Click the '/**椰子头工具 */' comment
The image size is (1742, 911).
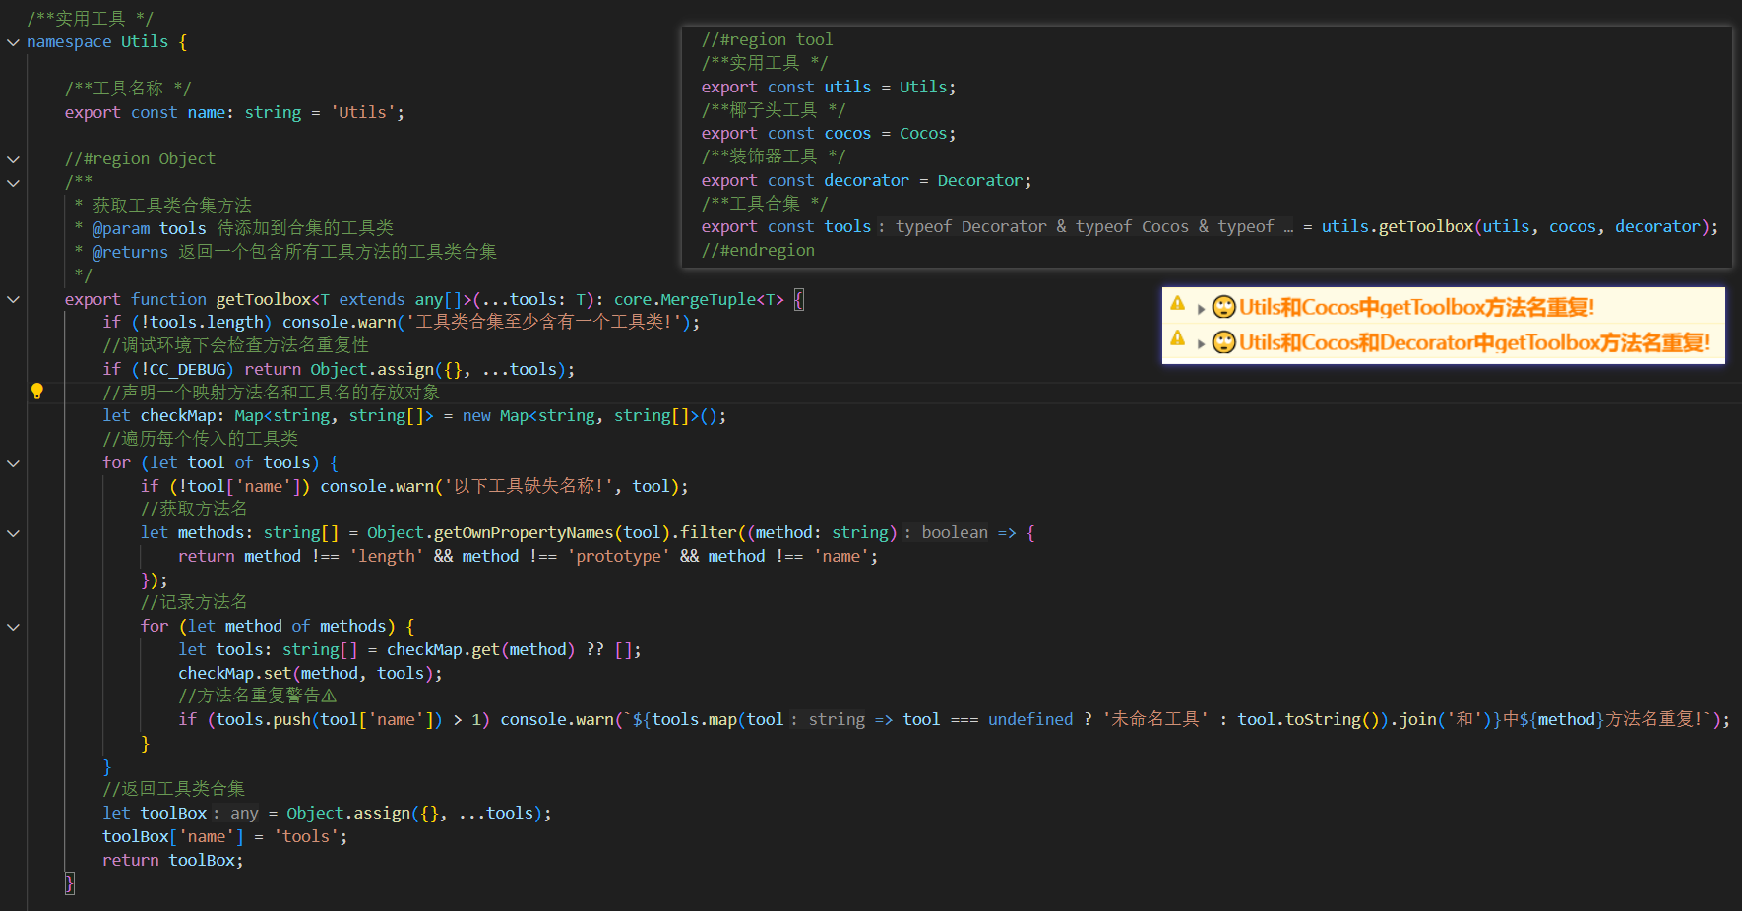click(774, 110)
